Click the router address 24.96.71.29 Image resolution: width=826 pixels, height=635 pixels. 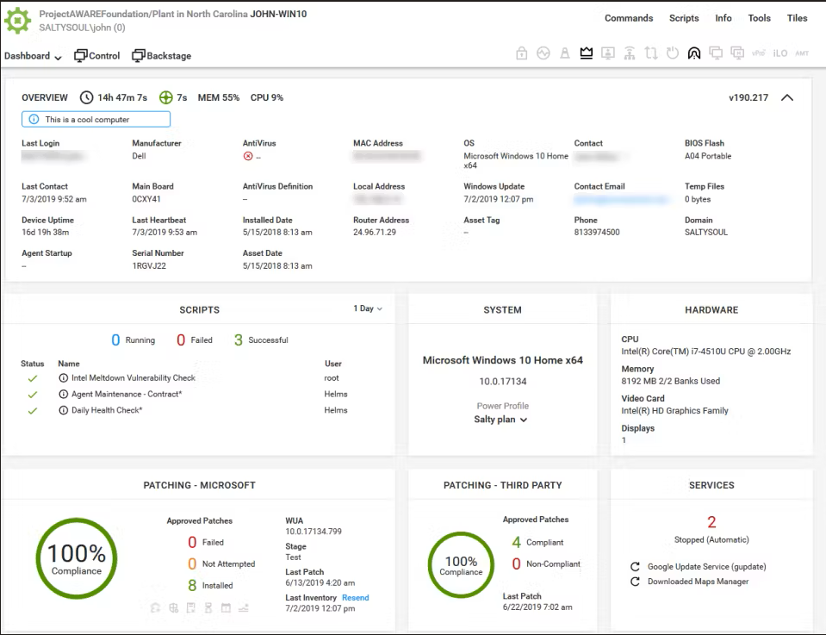[x=375, y=232]
